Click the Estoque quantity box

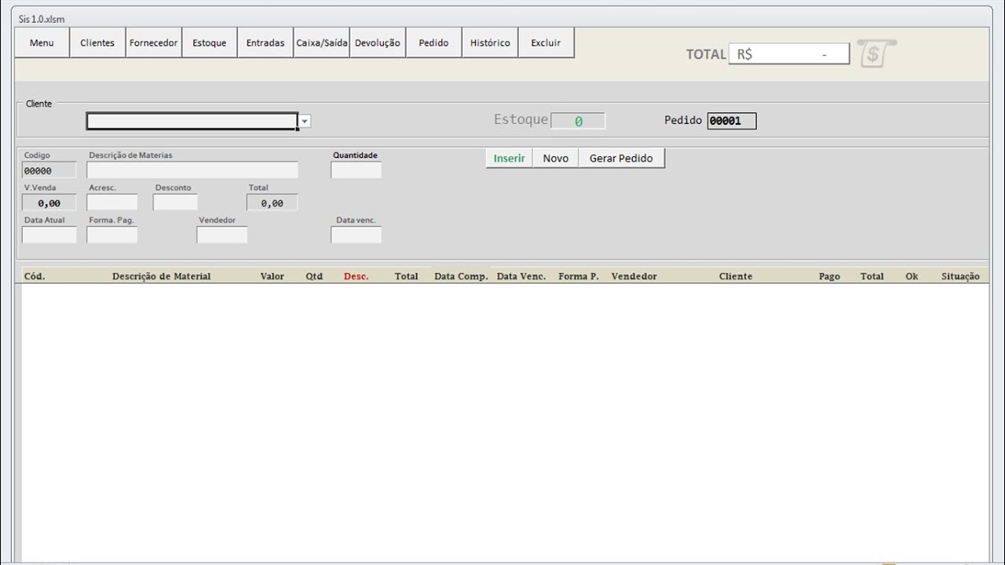coord(578,121)
